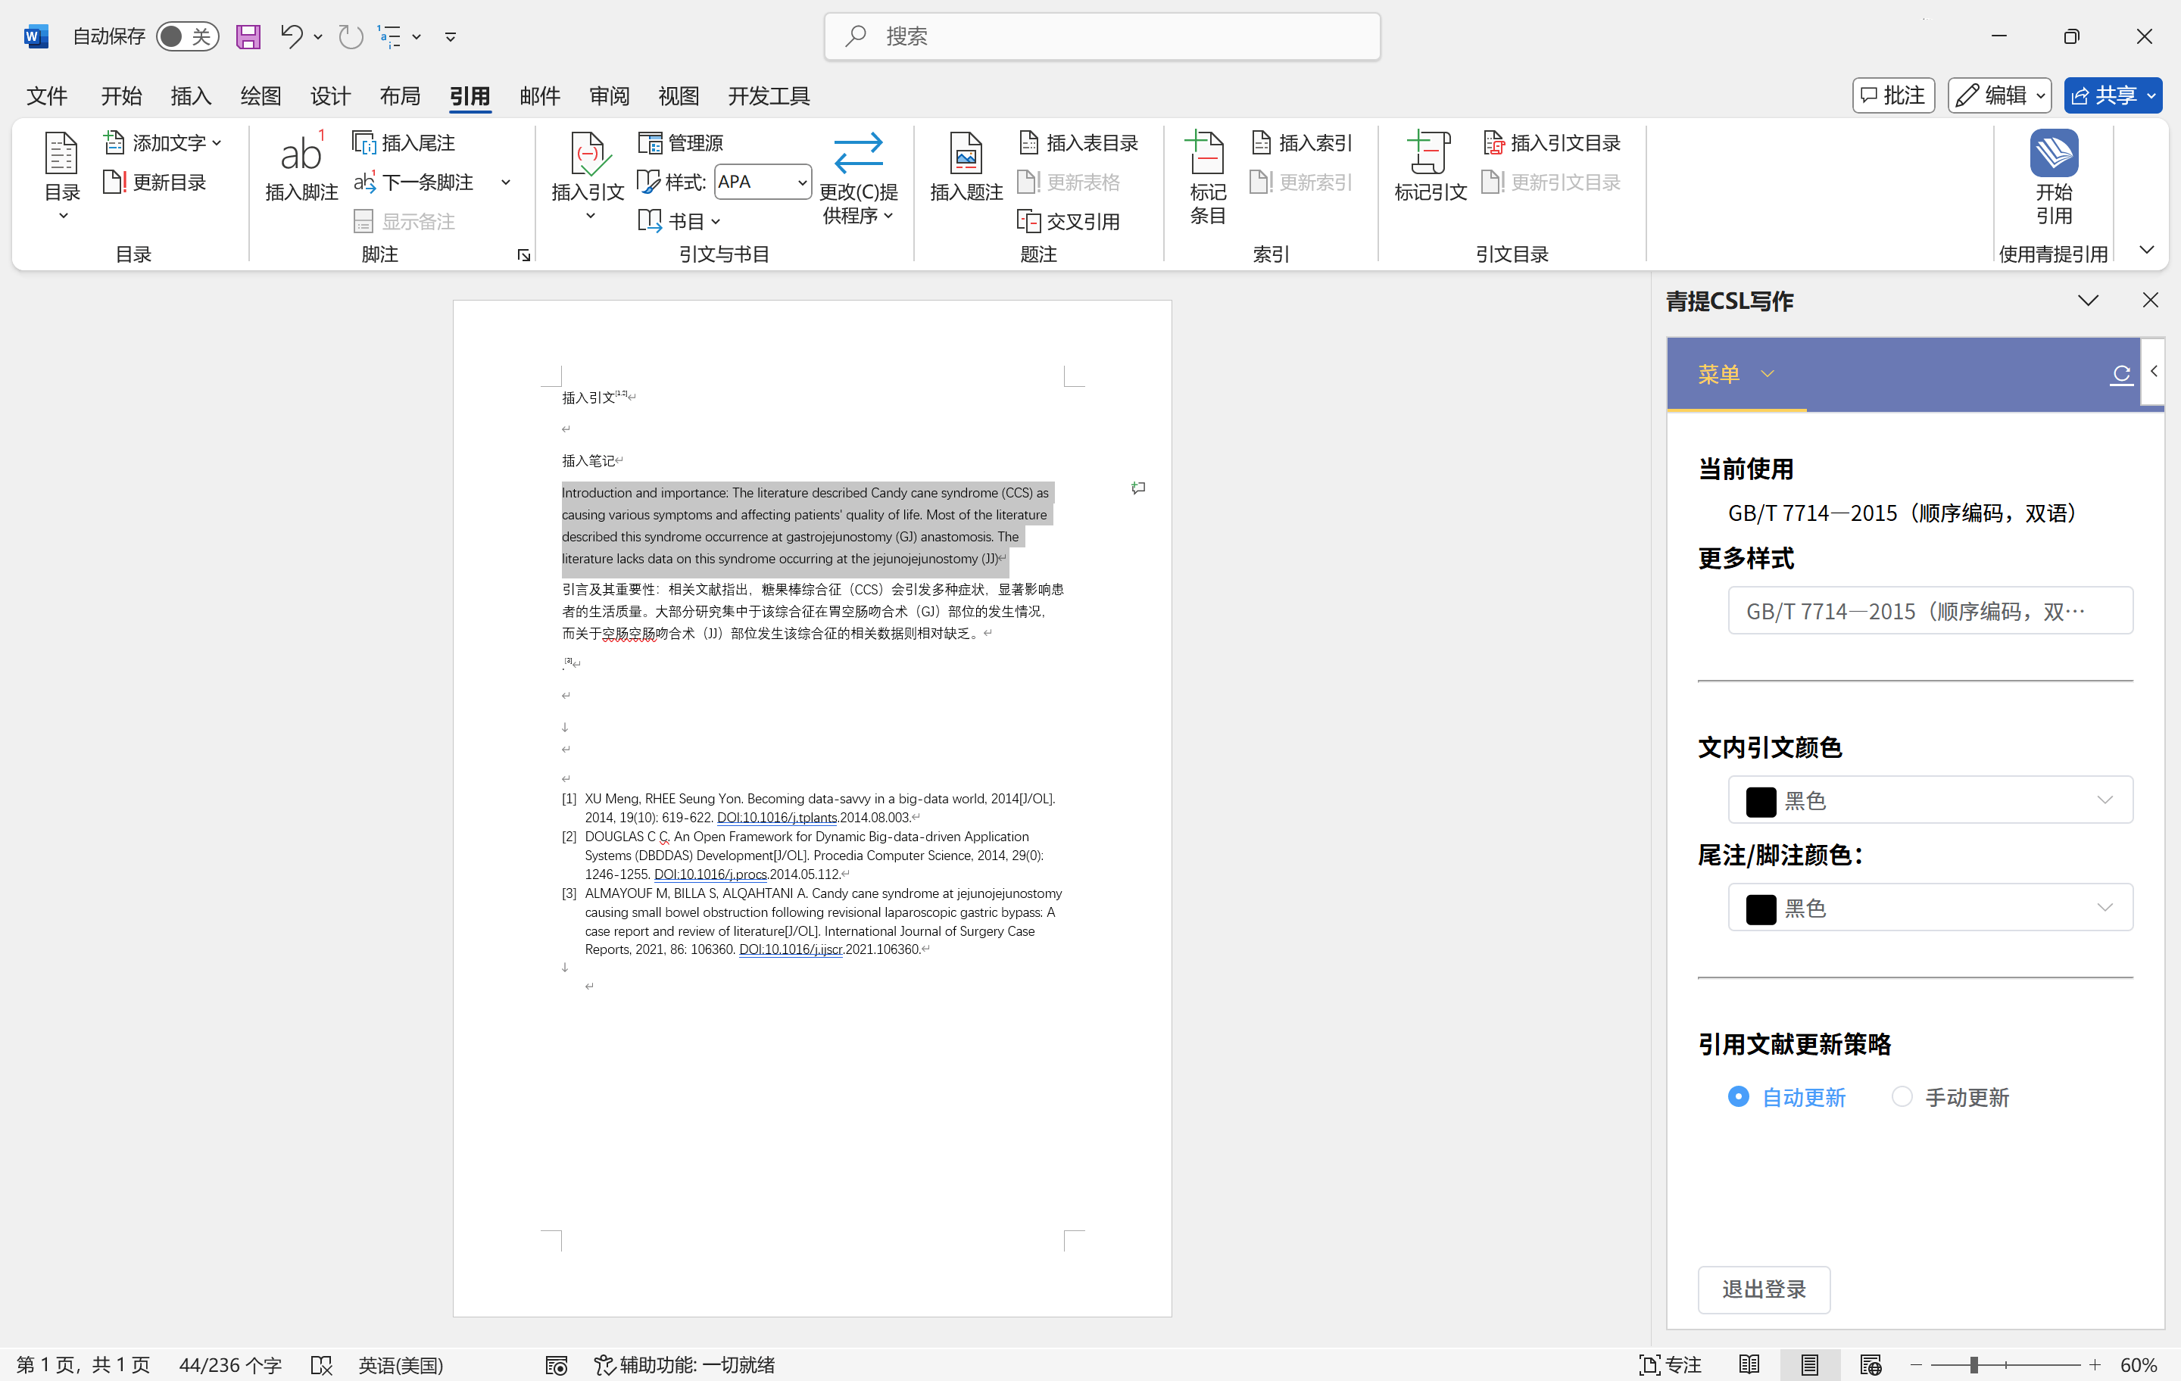
Task: Click the Save icon in title bar
Action: point(248,36)
